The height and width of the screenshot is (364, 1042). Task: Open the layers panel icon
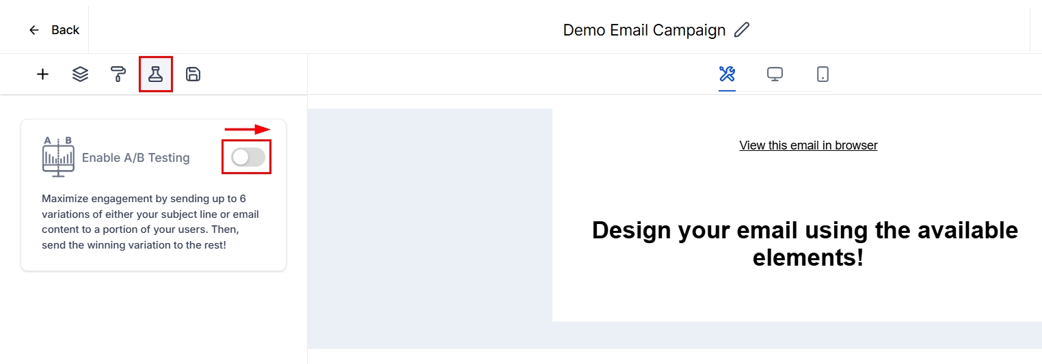(80, 74)
